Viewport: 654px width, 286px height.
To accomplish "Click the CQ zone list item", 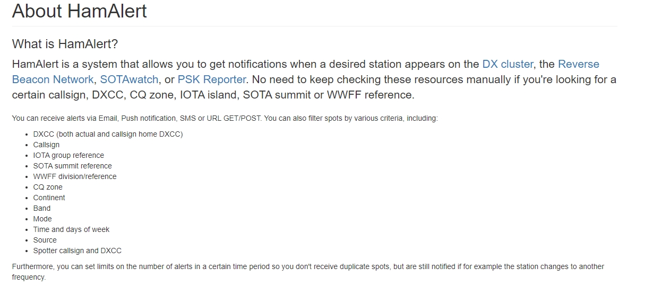I will [x=48, y=187].
